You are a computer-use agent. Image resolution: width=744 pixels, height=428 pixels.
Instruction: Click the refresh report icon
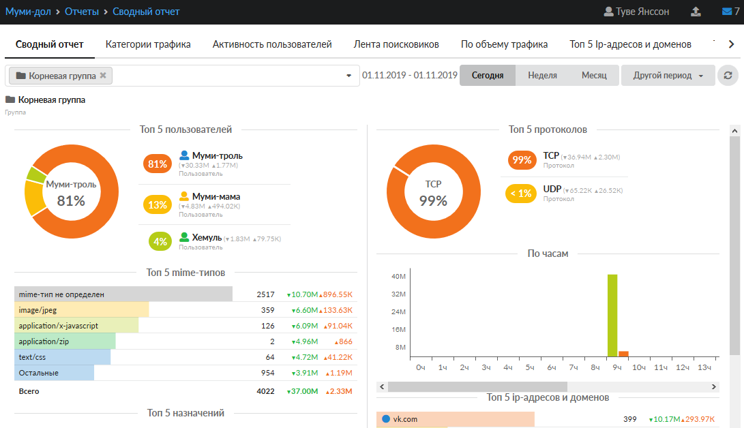click(728, 76)
